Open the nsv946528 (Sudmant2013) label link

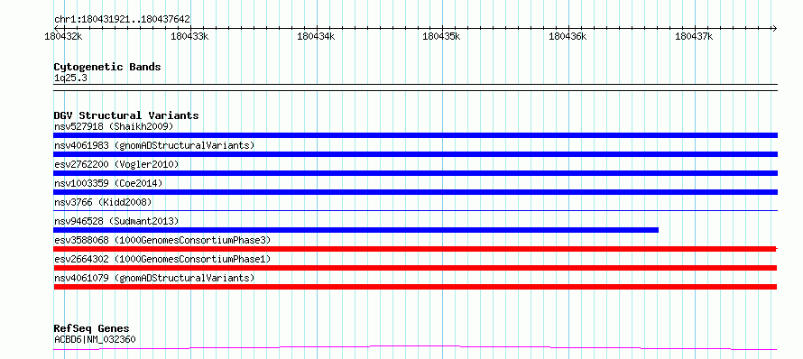point(116,221)
